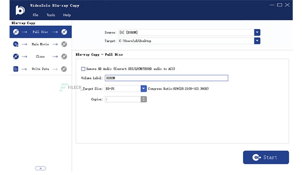Maximize the VideoSolo window
Screen dimensions: 302x175
(x=280, y=5)
